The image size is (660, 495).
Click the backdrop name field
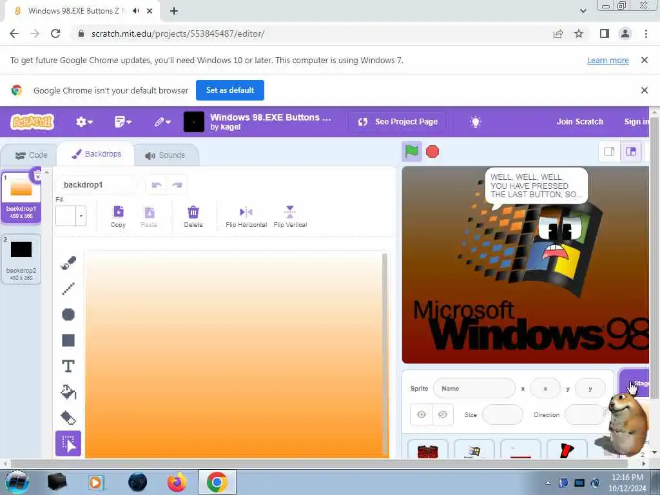(97, 185)
